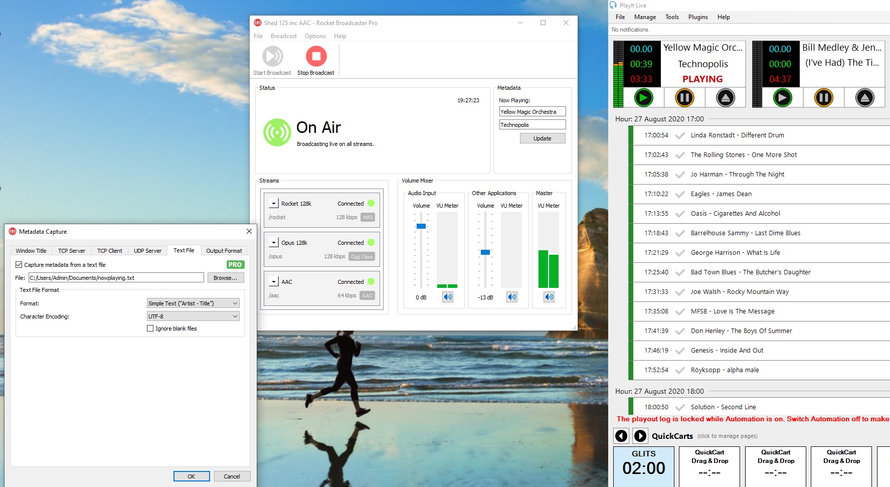
Task: Play player 2 with Bill Medley track
Action: tap(782, 97)
